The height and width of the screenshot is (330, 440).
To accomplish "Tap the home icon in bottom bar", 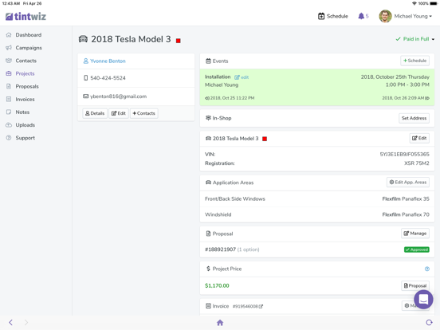I will pyautogui.click(x=220, y=323).
